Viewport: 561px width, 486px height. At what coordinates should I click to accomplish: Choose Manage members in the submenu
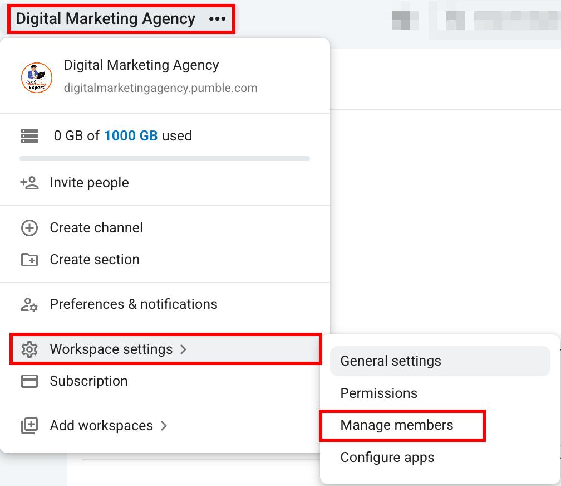click(397, 425)
